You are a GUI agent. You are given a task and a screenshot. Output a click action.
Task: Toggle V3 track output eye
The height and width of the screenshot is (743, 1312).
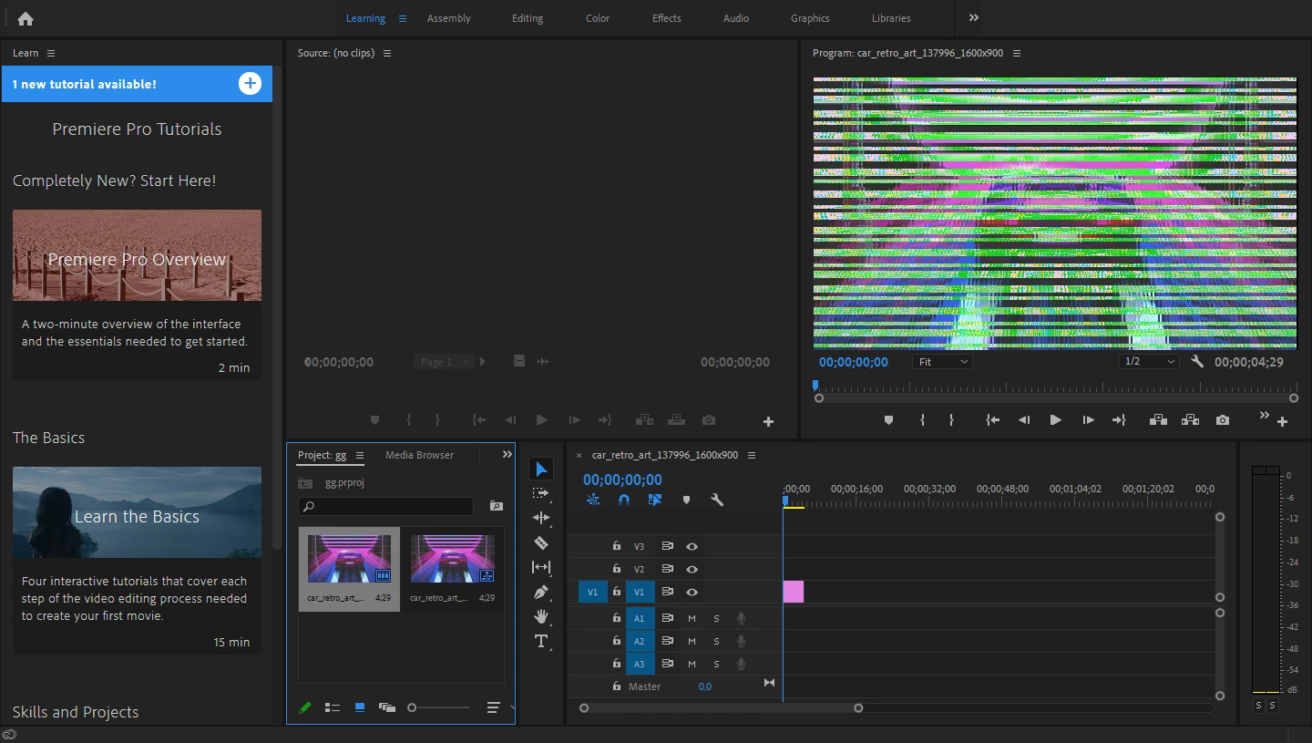coord(692,547)
